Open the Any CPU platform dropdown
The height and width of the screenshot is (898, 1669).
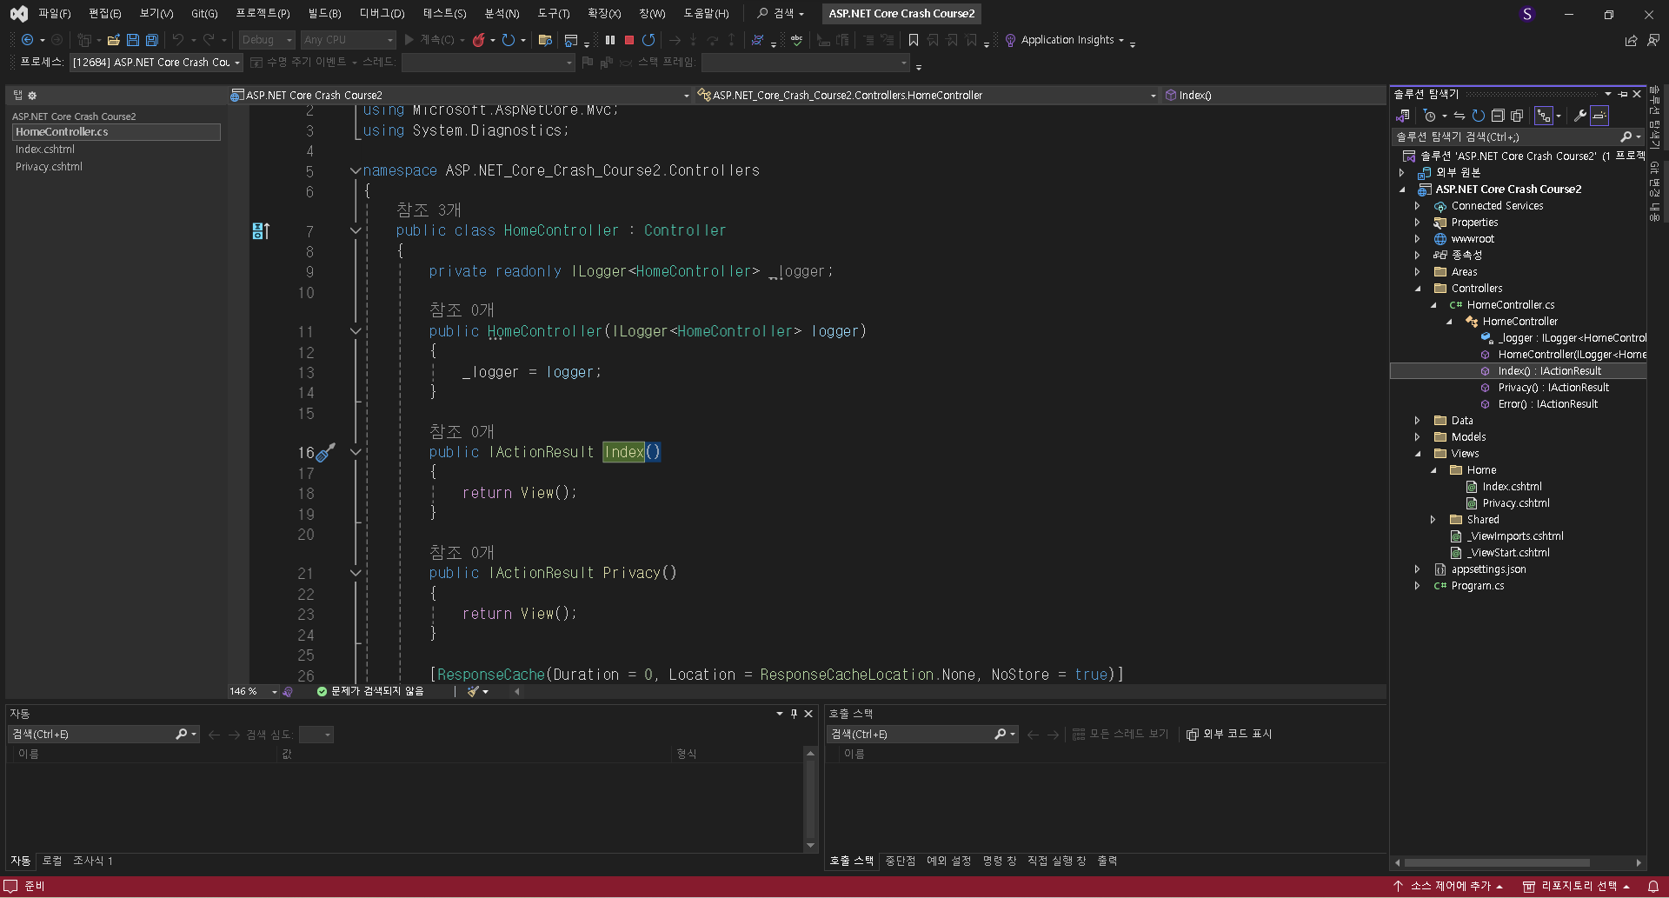coord(348,40)
